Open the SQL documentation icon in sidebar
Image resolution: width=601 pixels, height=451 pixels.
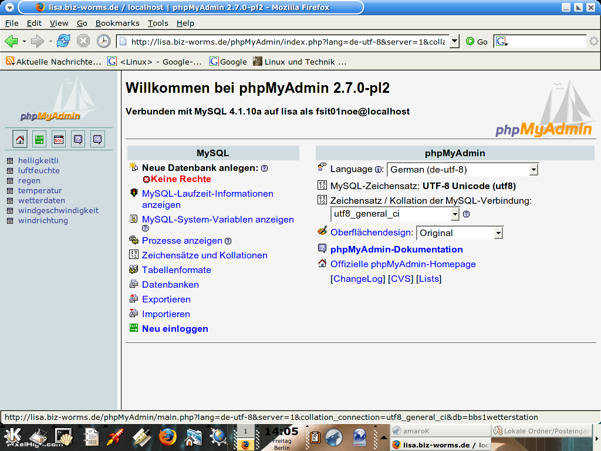tap(97, 139)
